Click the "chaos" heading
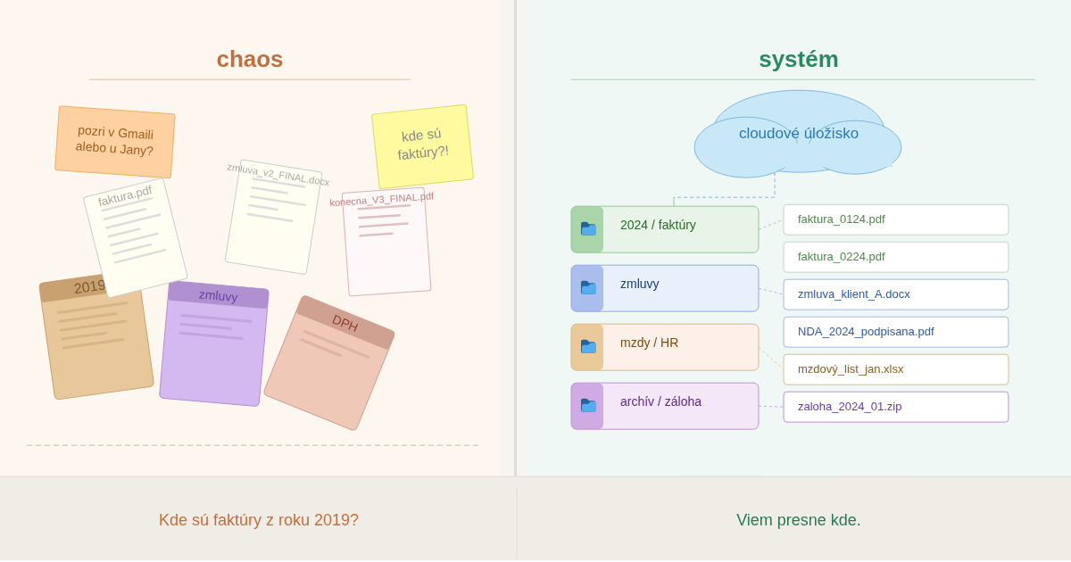Screen dimensions: 1071x562 (250, 59)
